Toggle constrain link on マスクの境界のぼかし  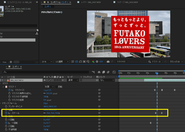(44, 93)
